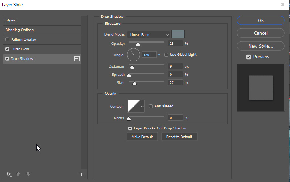
Task: Click the OK button
Action: tap(260, 21)
